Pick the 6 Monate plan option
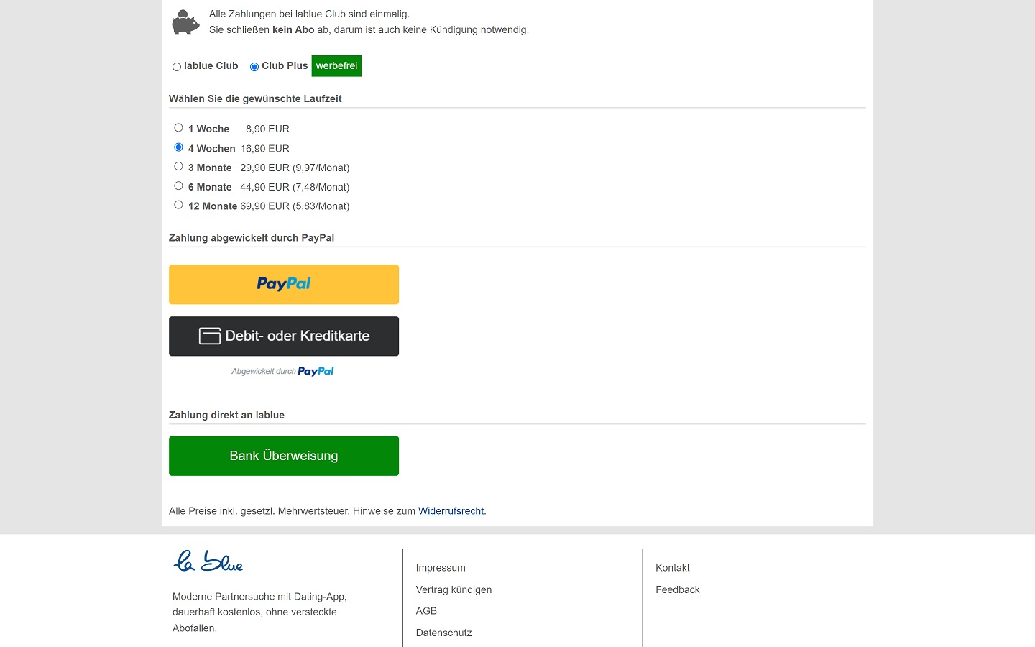 (x=178, y=185)
